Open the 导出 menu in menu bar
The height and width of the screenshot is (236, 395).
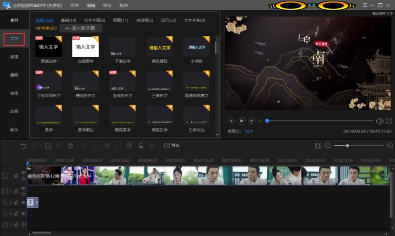click(x=107, y=5)
